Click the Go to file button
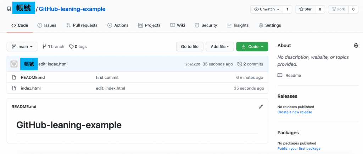Image resolution: width=363 pixels, height=154 pixels. click(190, 47)
